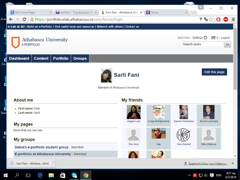Switch to the Yahoo browser tab
Image resolution: width=240 pixels, height=180 pixels.
[166, 12]
